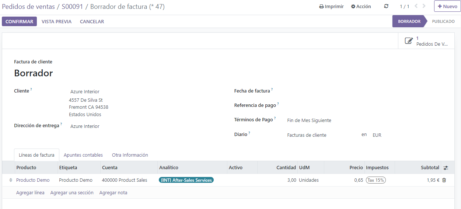The image size is (461, 209).
Task: Go to previous record arrow
Action: tap(416, 6)
